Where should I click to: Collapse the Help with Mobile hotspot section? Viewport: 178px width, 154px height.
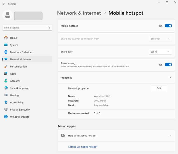[170, 136]
